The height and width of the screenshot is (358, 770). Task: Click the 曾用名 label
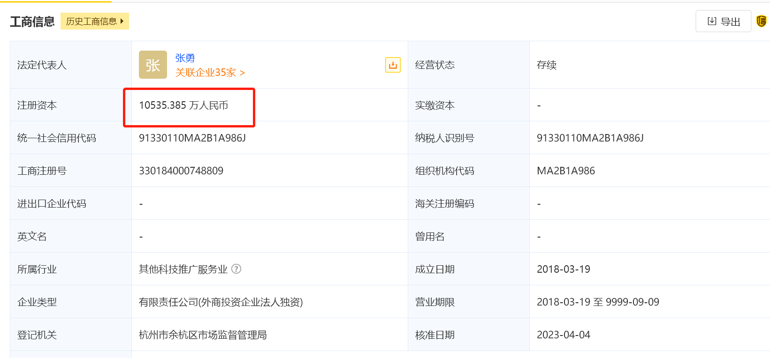(x=430, y=237)
